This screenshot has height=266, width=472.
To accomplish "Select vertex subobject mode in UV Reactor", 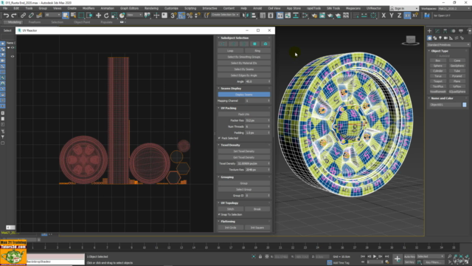I will (223, 44).
